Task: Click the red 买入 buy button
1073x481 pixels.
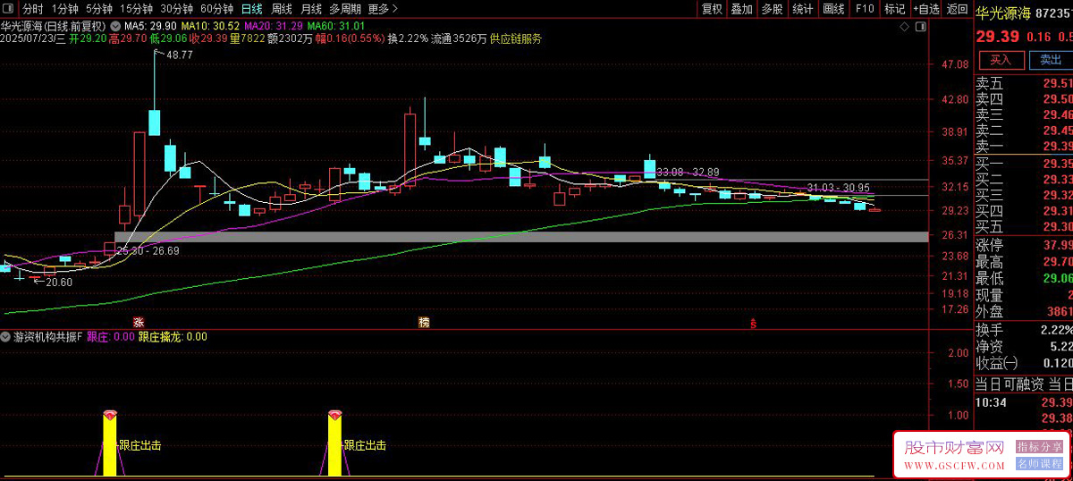Action: point(1001,60)
